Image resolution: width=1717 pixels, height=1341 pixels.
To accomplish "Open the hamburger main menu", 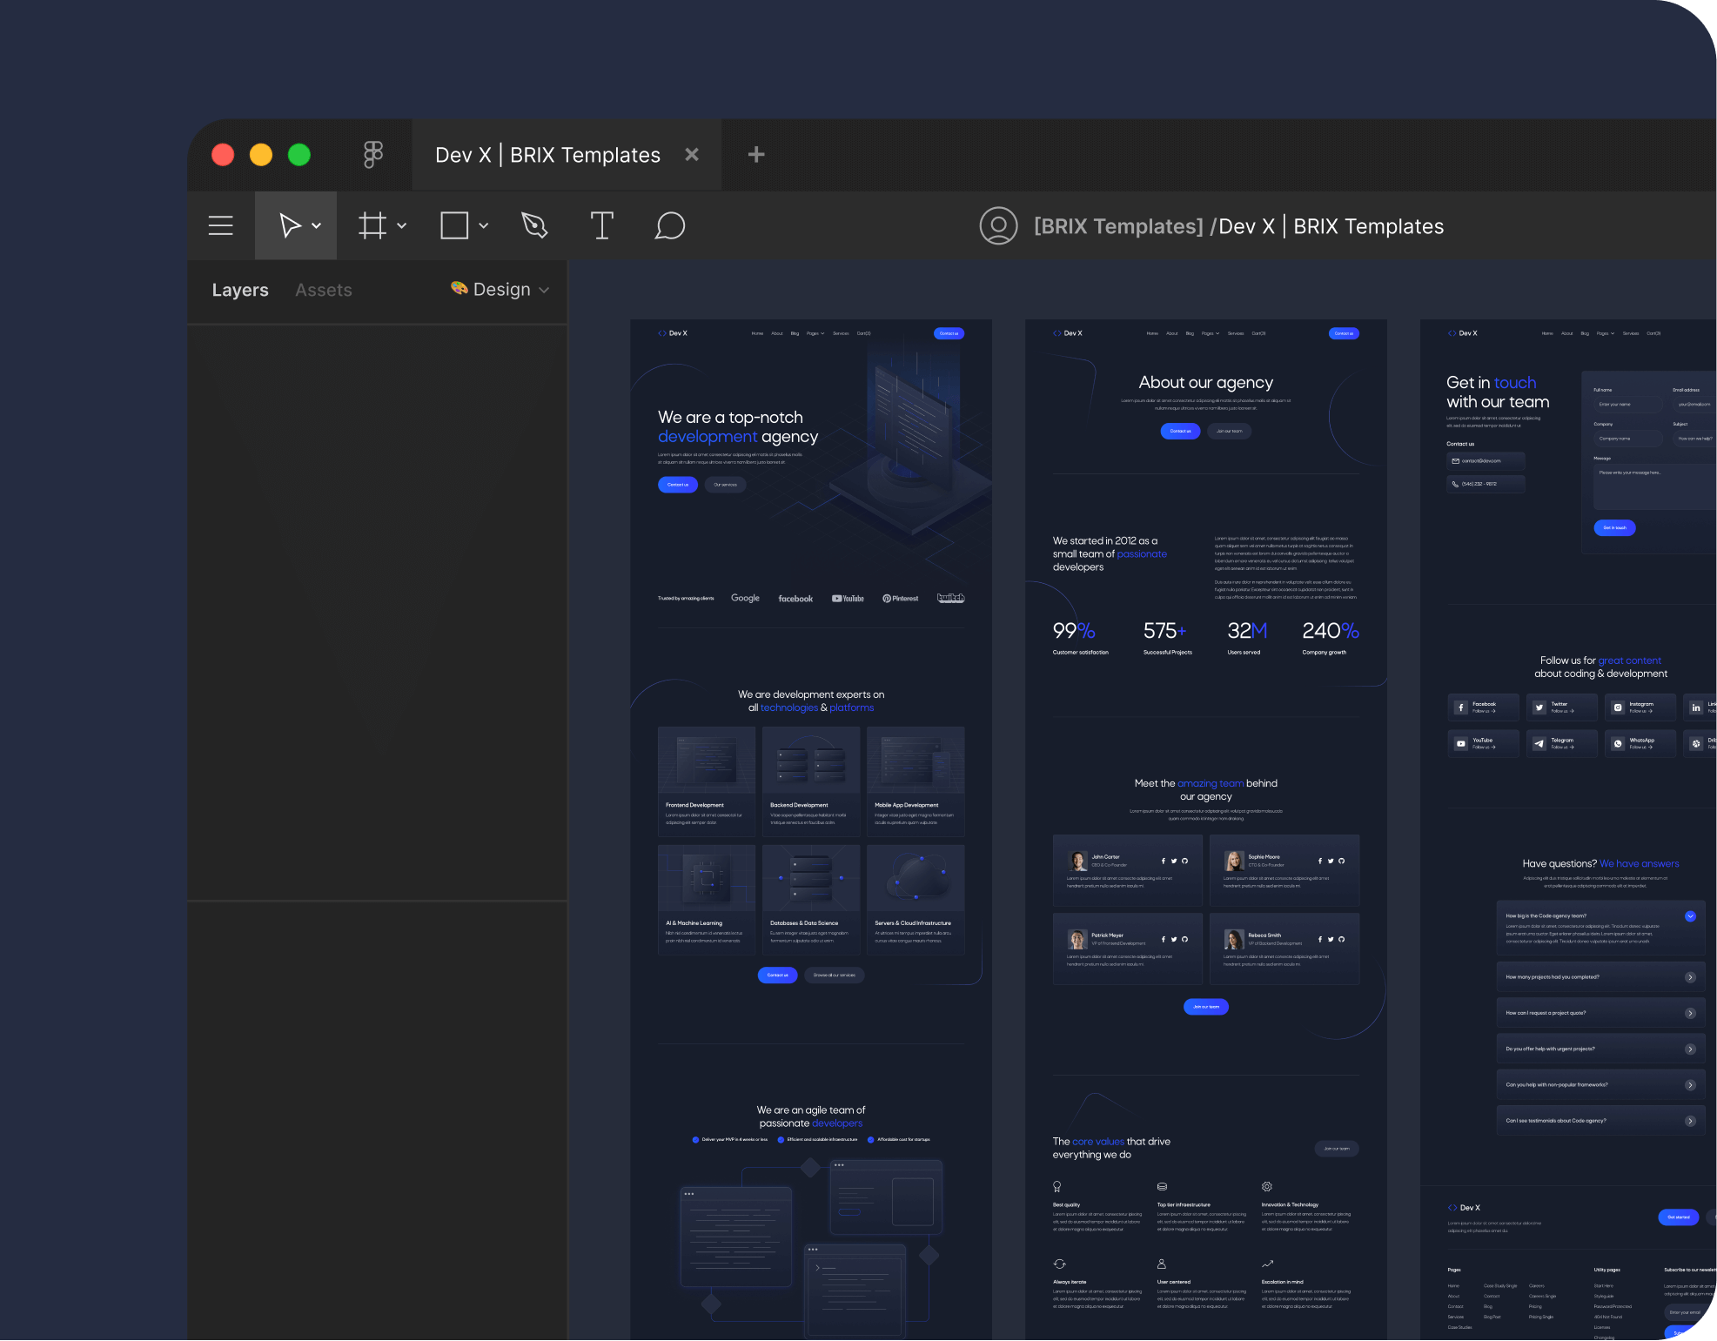I will pos(220,225).
